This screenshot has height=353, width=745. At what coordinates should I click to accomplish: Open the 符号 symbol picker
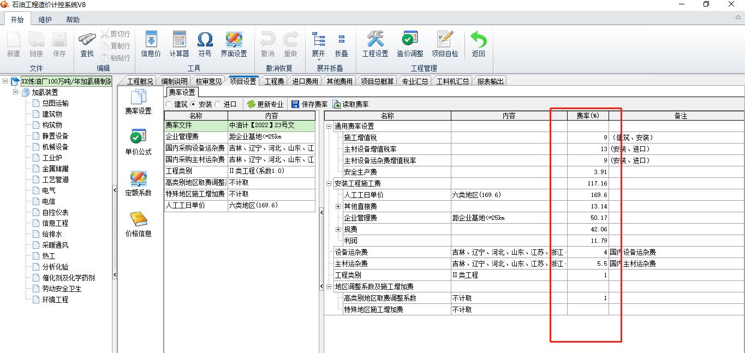point(205,44)
